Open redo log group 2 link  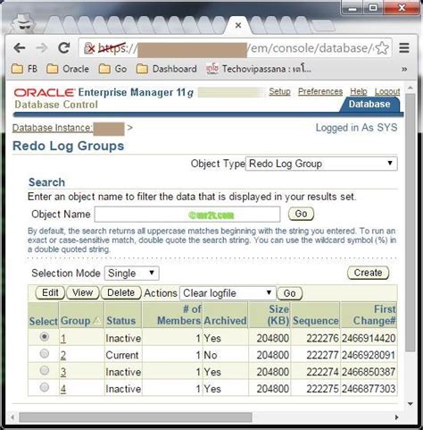63,355
